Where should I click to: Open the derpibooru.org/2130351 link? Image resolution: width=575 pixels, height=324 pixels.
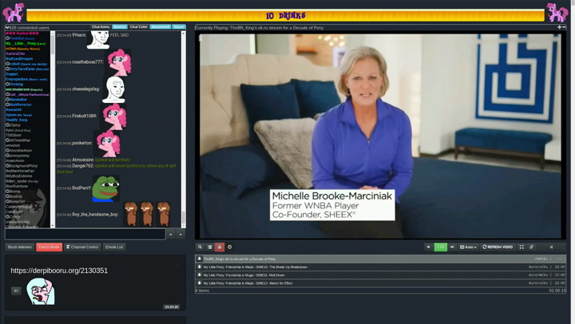(59, 271)
